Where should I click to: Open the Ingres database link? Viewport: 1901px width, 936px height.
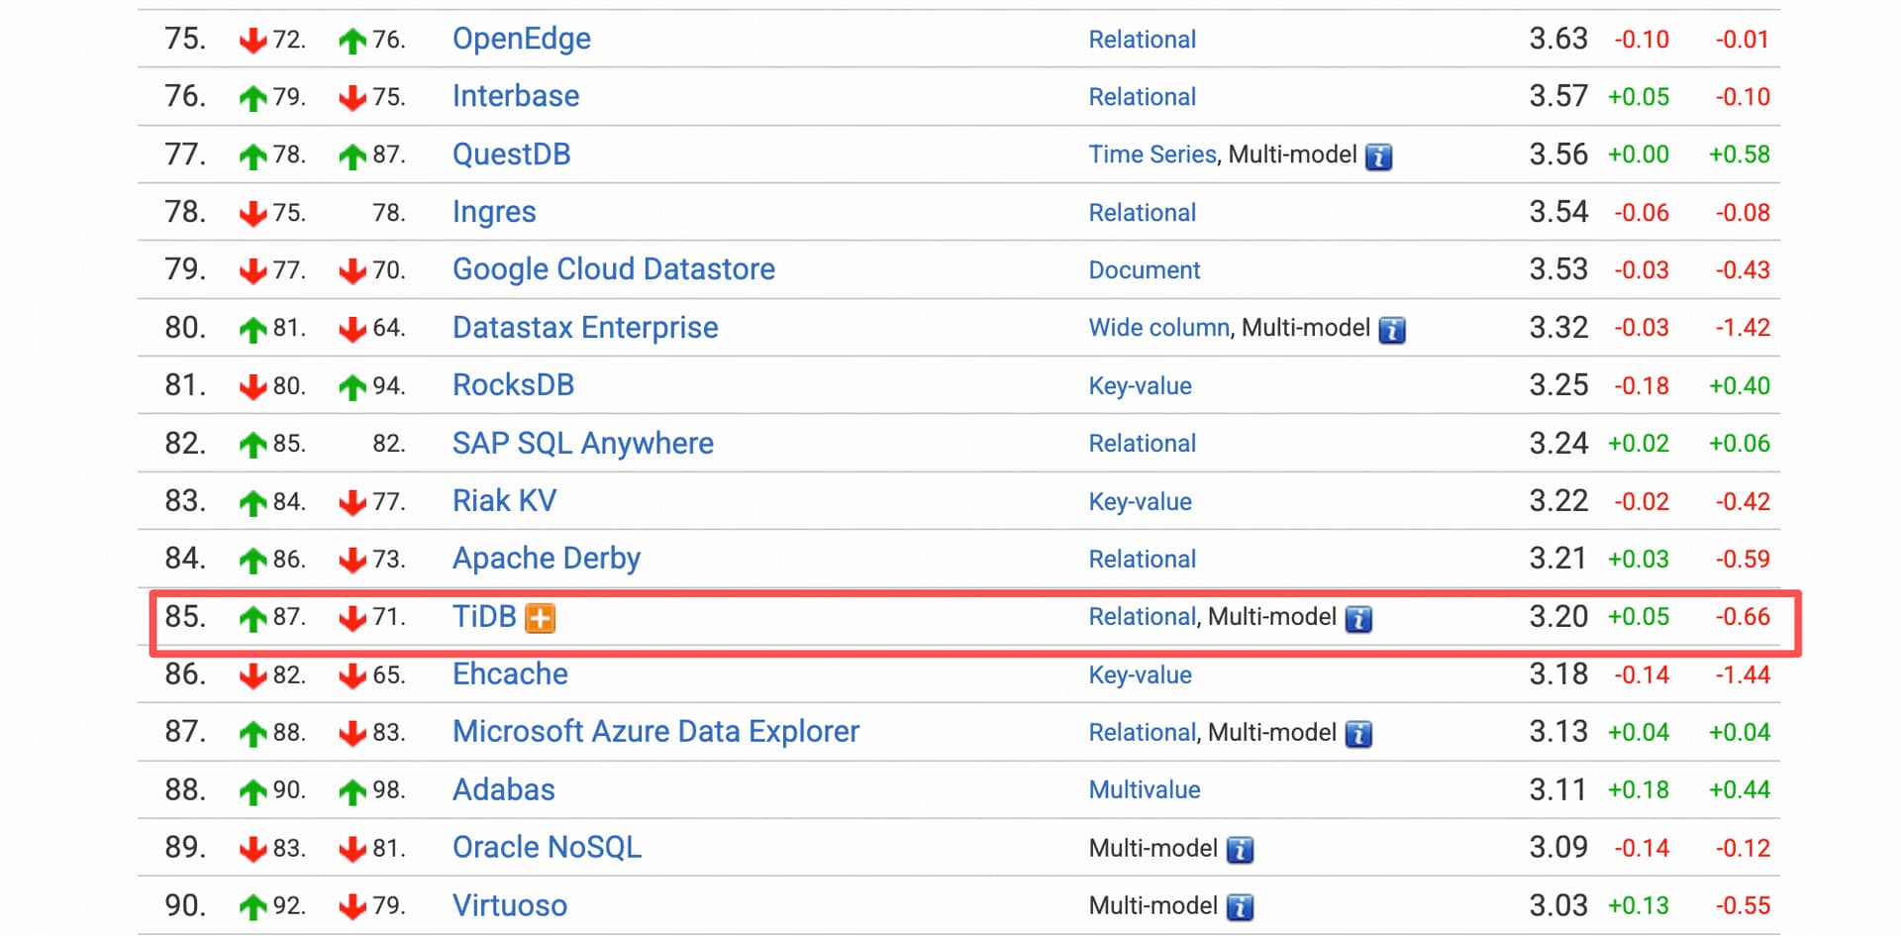click(x=493, y=212)
